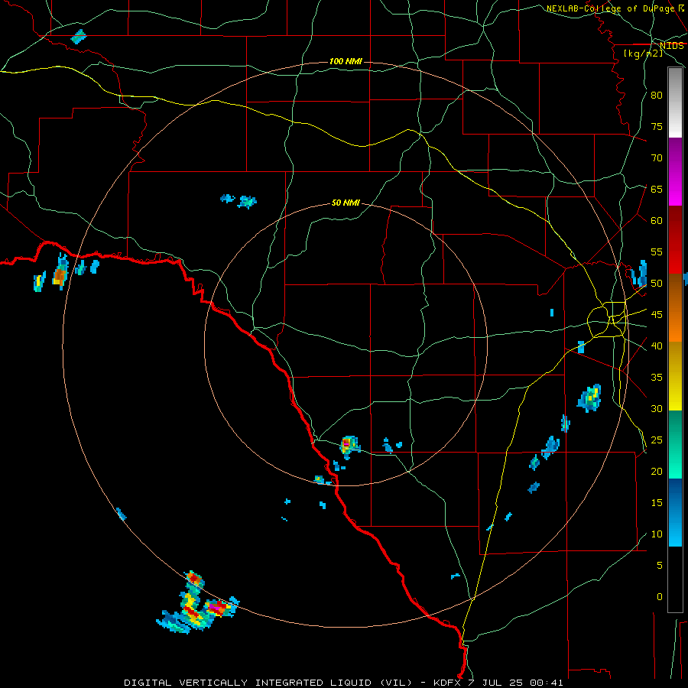The image size is (688, 688).
Task: Click the 25 value on the scale
Action: coord(657,440)
